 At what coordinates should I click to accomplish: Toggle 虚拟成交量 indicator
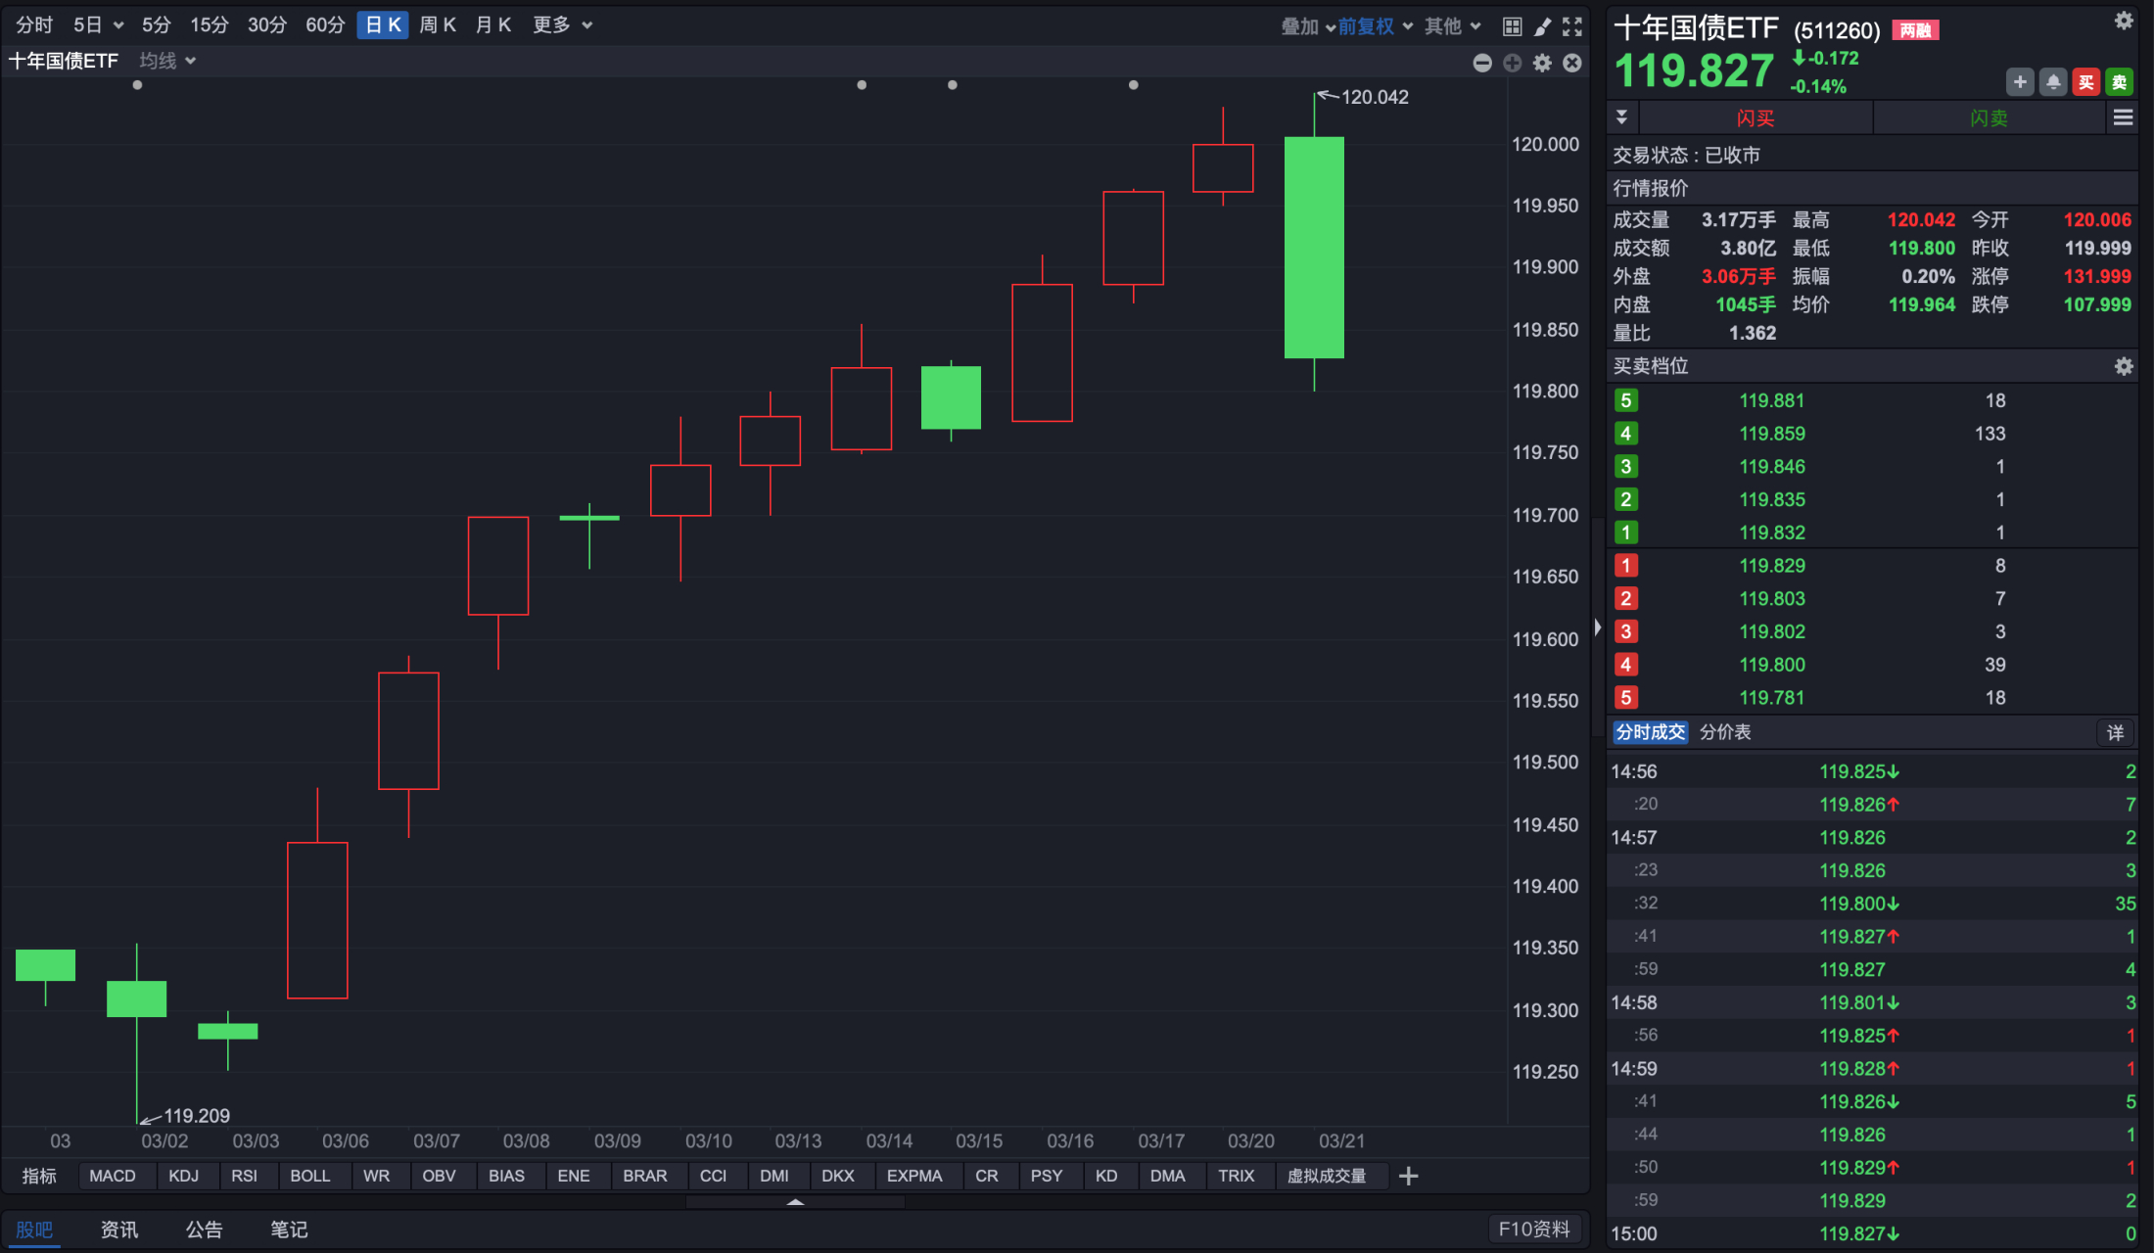pyautogui.click(x=1326, y=1176)
